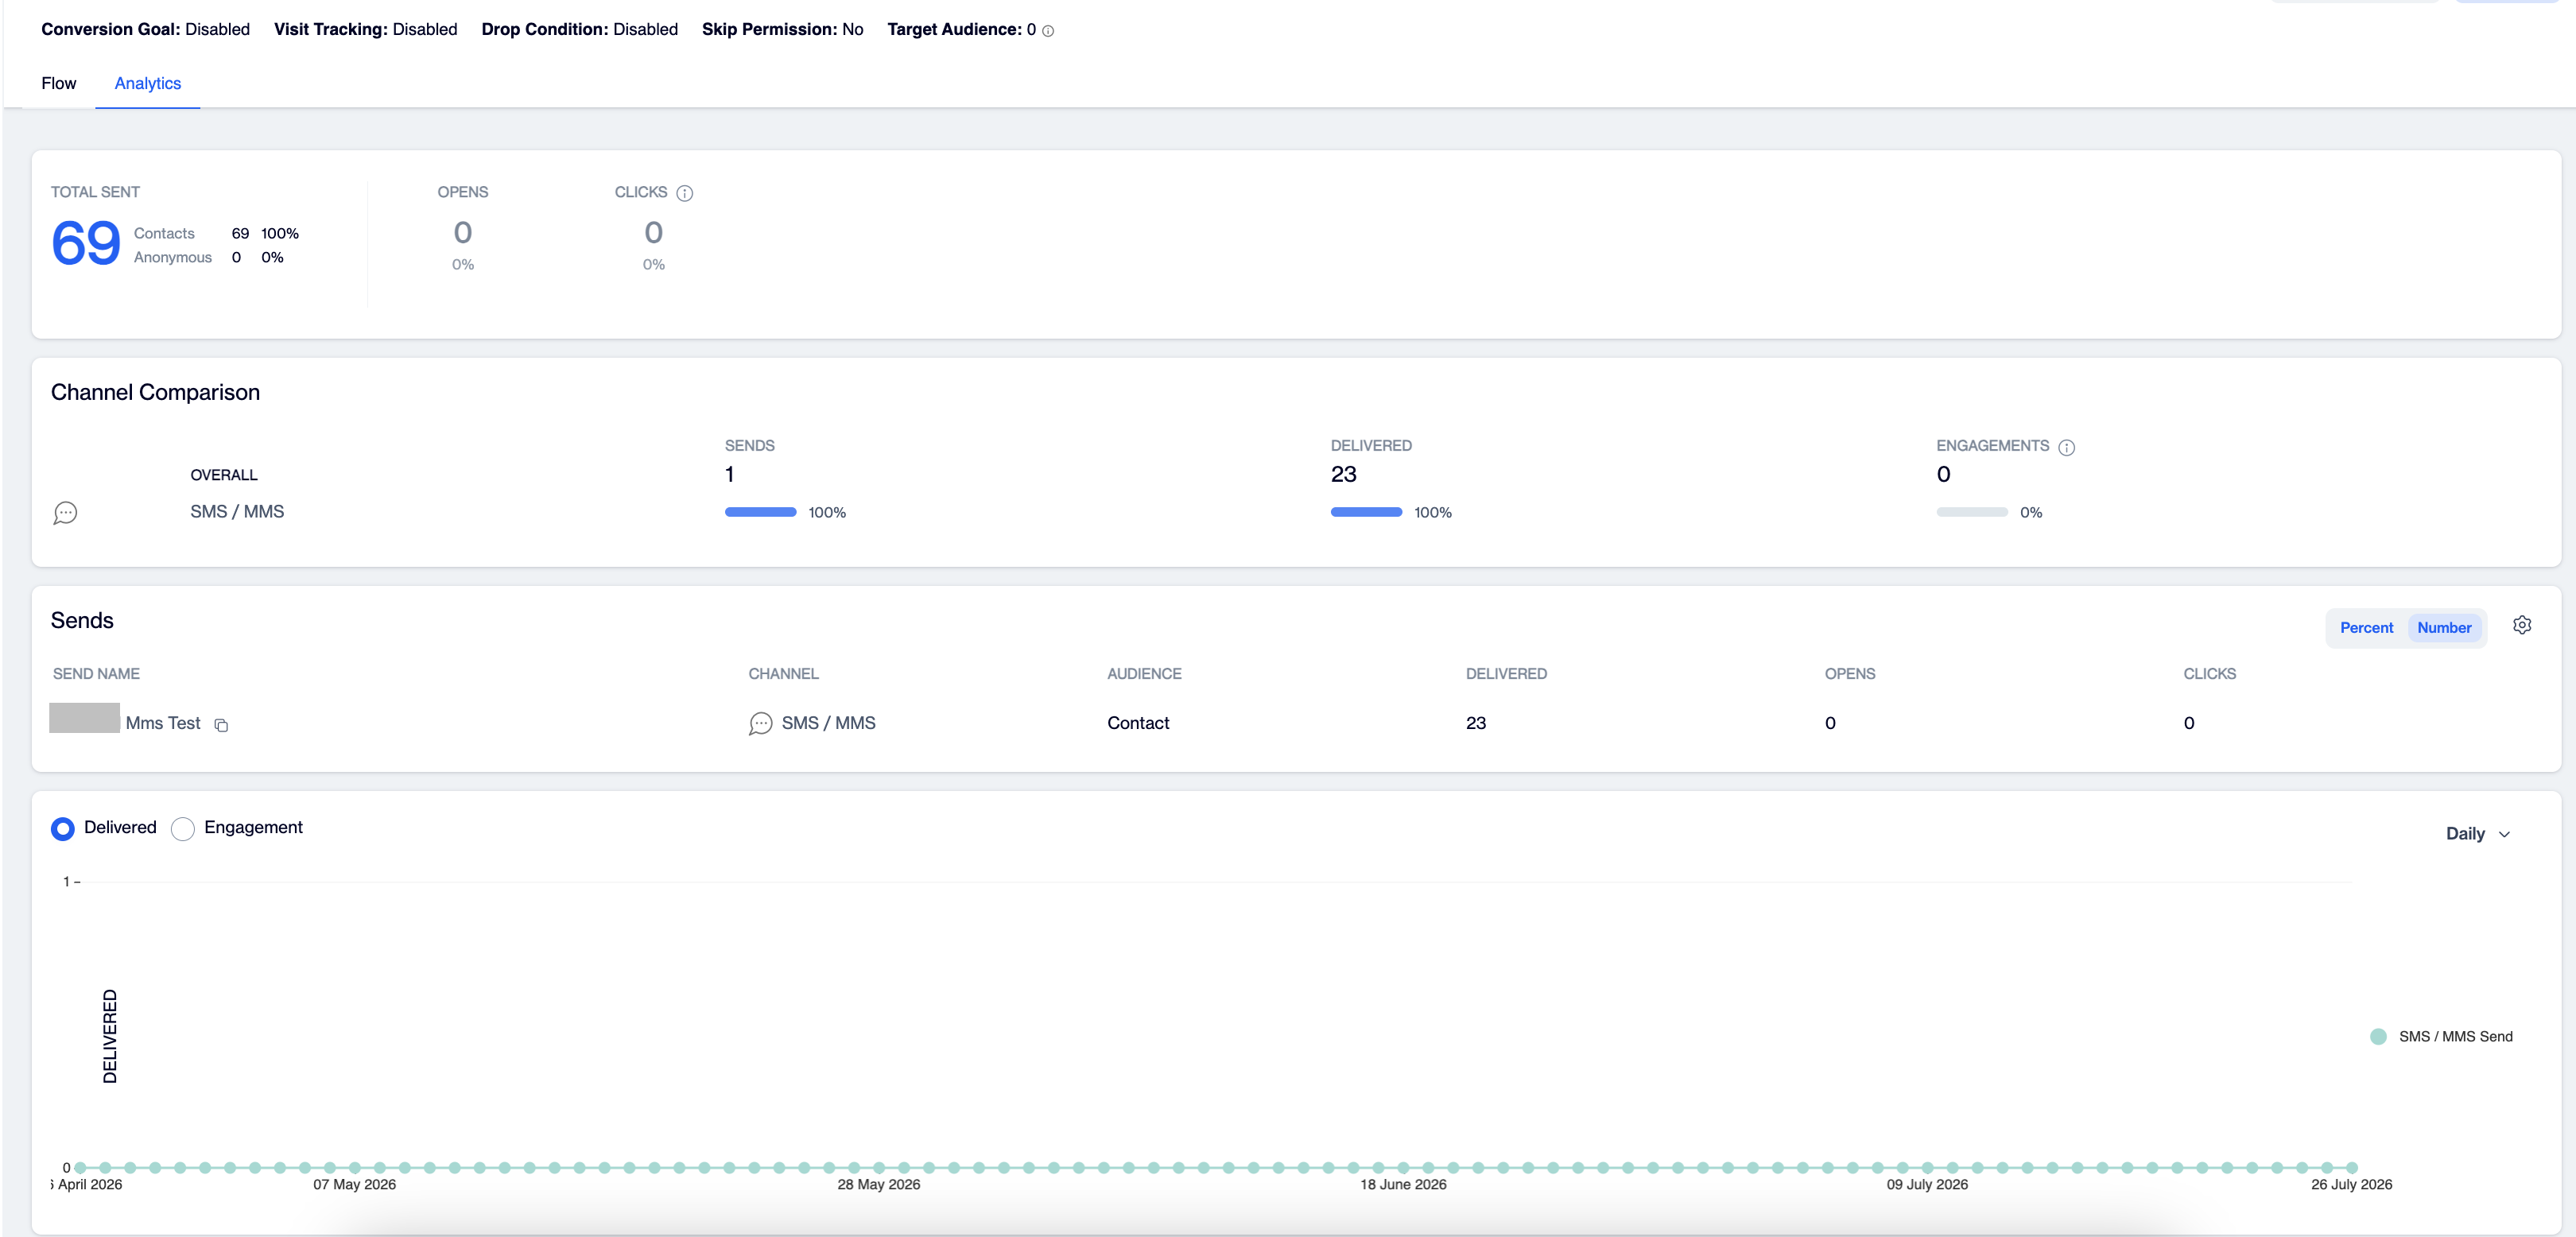Switch to the Flow tab
2576x1237 pixels.
(x=59, y=83)
